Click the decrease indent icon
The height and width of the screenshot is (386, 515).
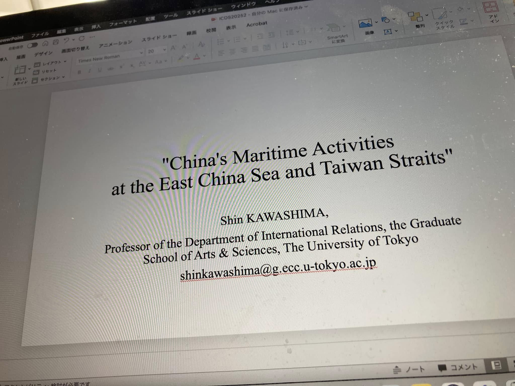[x=261, y=37]
